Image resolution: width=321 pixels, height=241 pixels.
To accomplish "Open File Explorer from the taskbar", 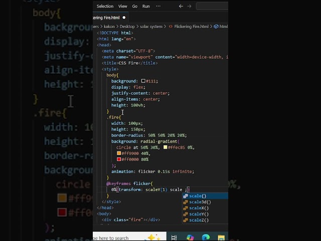I will [221, 237].
